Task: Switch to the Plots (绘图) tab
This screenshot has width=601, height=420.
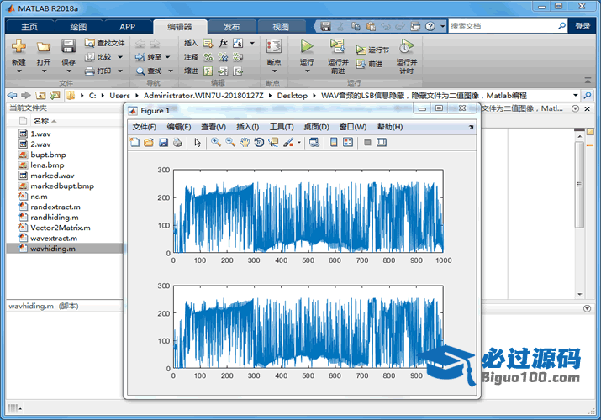Action: pyautogui.click(x=78, y=27)
